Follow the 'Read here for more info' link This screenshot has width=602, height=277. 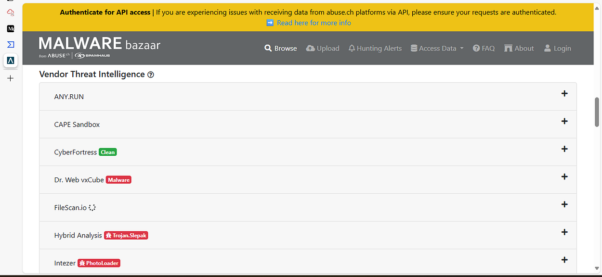(x=314, y=23)
